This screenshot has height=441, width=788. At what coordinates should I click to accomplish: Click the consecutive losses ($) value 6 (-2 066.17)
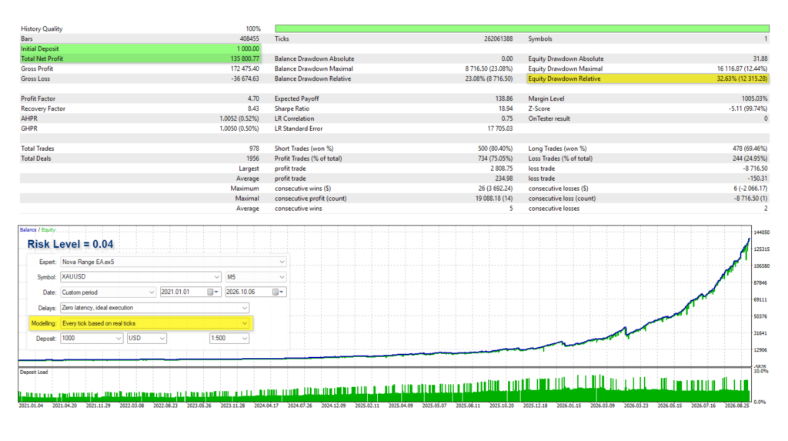point(750,189)
